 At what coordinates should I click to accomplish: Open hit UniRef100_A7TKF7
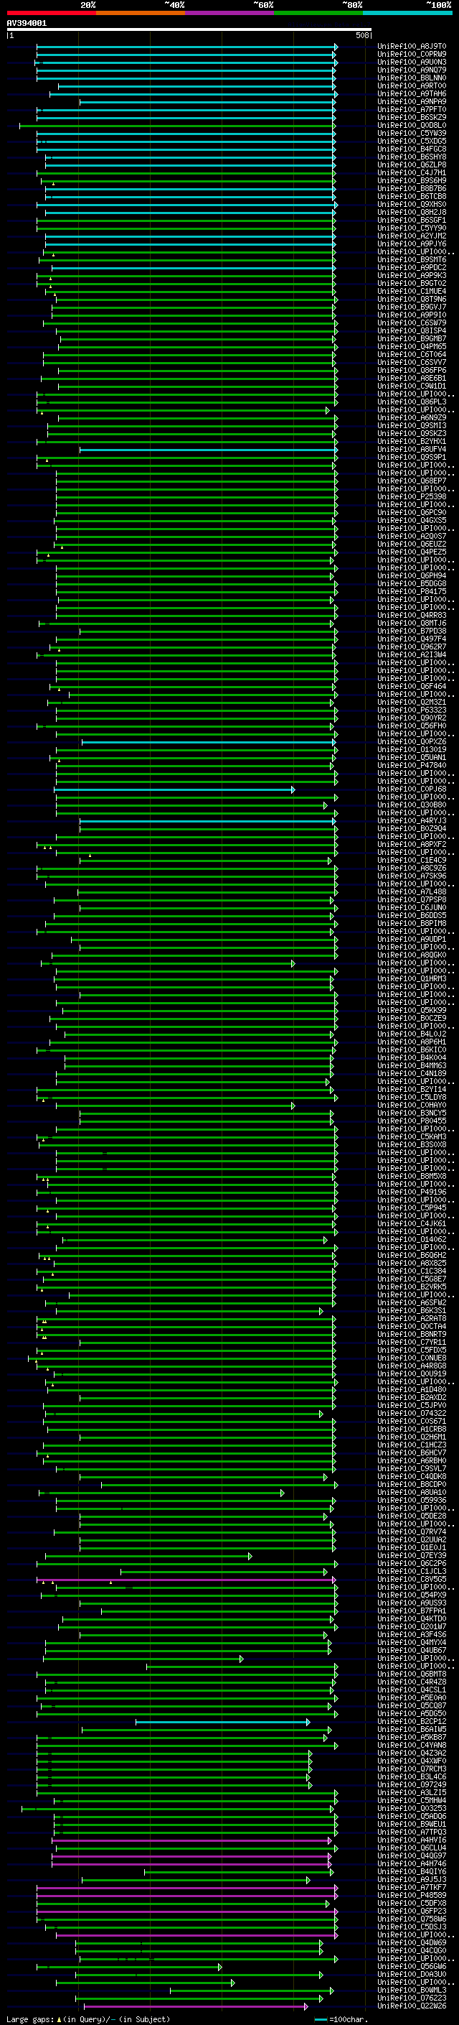pyautogui.click(x=412, y=1887)
